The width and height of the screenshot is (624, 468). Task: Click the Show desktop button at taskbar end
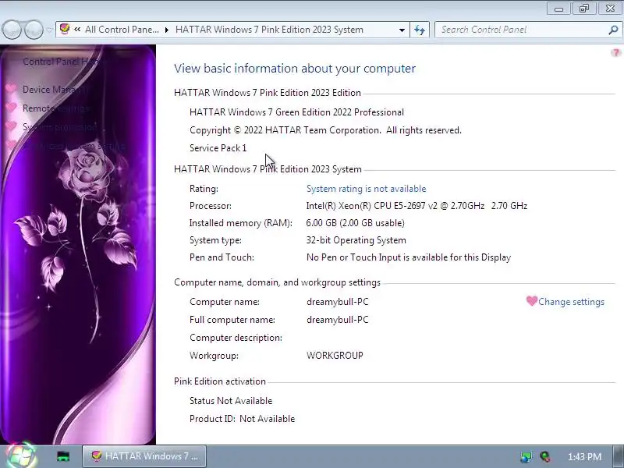pyautogui.click(x=619, y=456)
